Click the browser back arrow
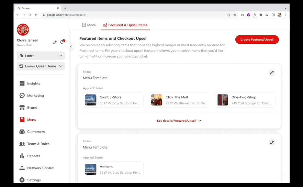This screenshot has height=187, width=303. tap(18, 15)
